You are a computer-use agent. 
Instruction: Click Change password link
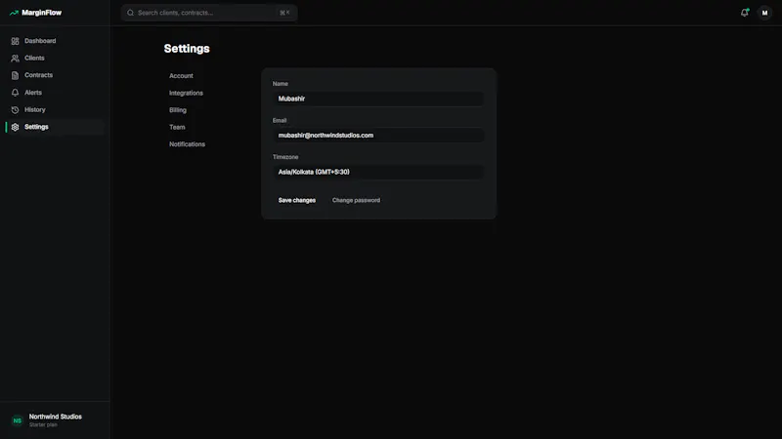[x=356, y=200]
